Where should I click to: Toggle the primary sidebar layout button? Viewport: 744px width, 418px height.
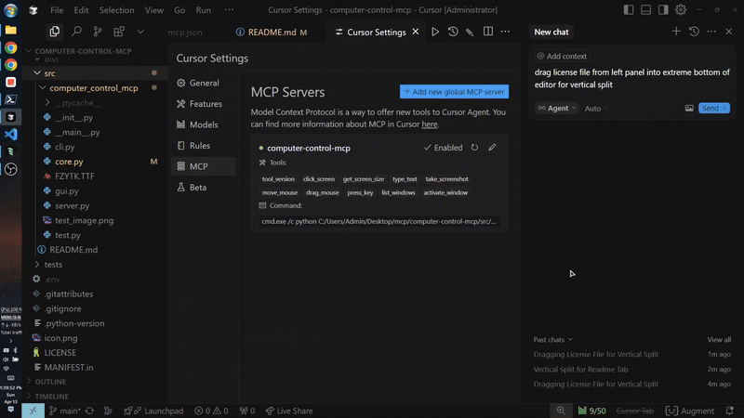coord(630,9)
